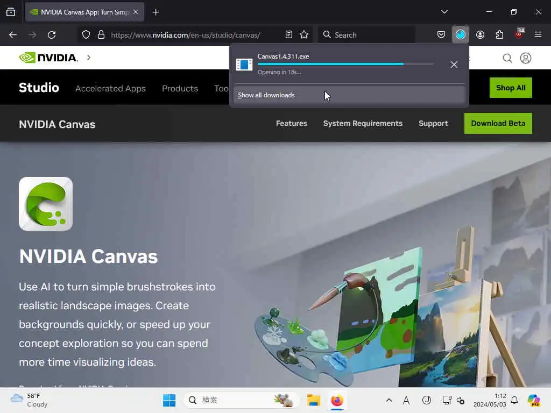Reload the current page

tap(52, 35)
